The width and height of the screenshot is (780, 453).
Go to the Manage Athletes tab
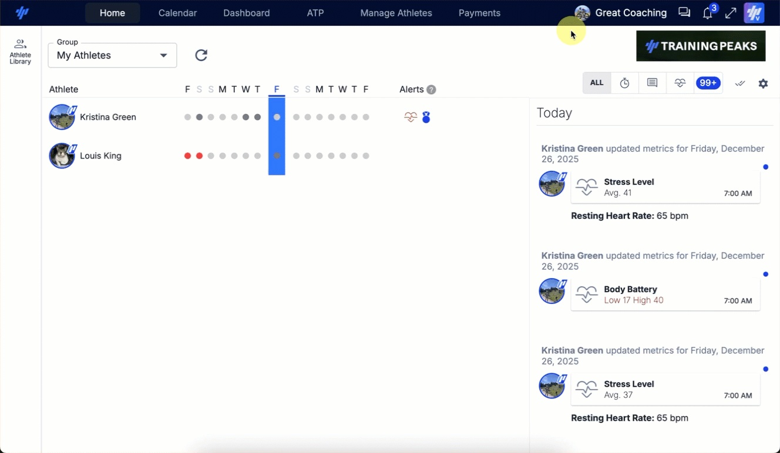coord(396,13)
